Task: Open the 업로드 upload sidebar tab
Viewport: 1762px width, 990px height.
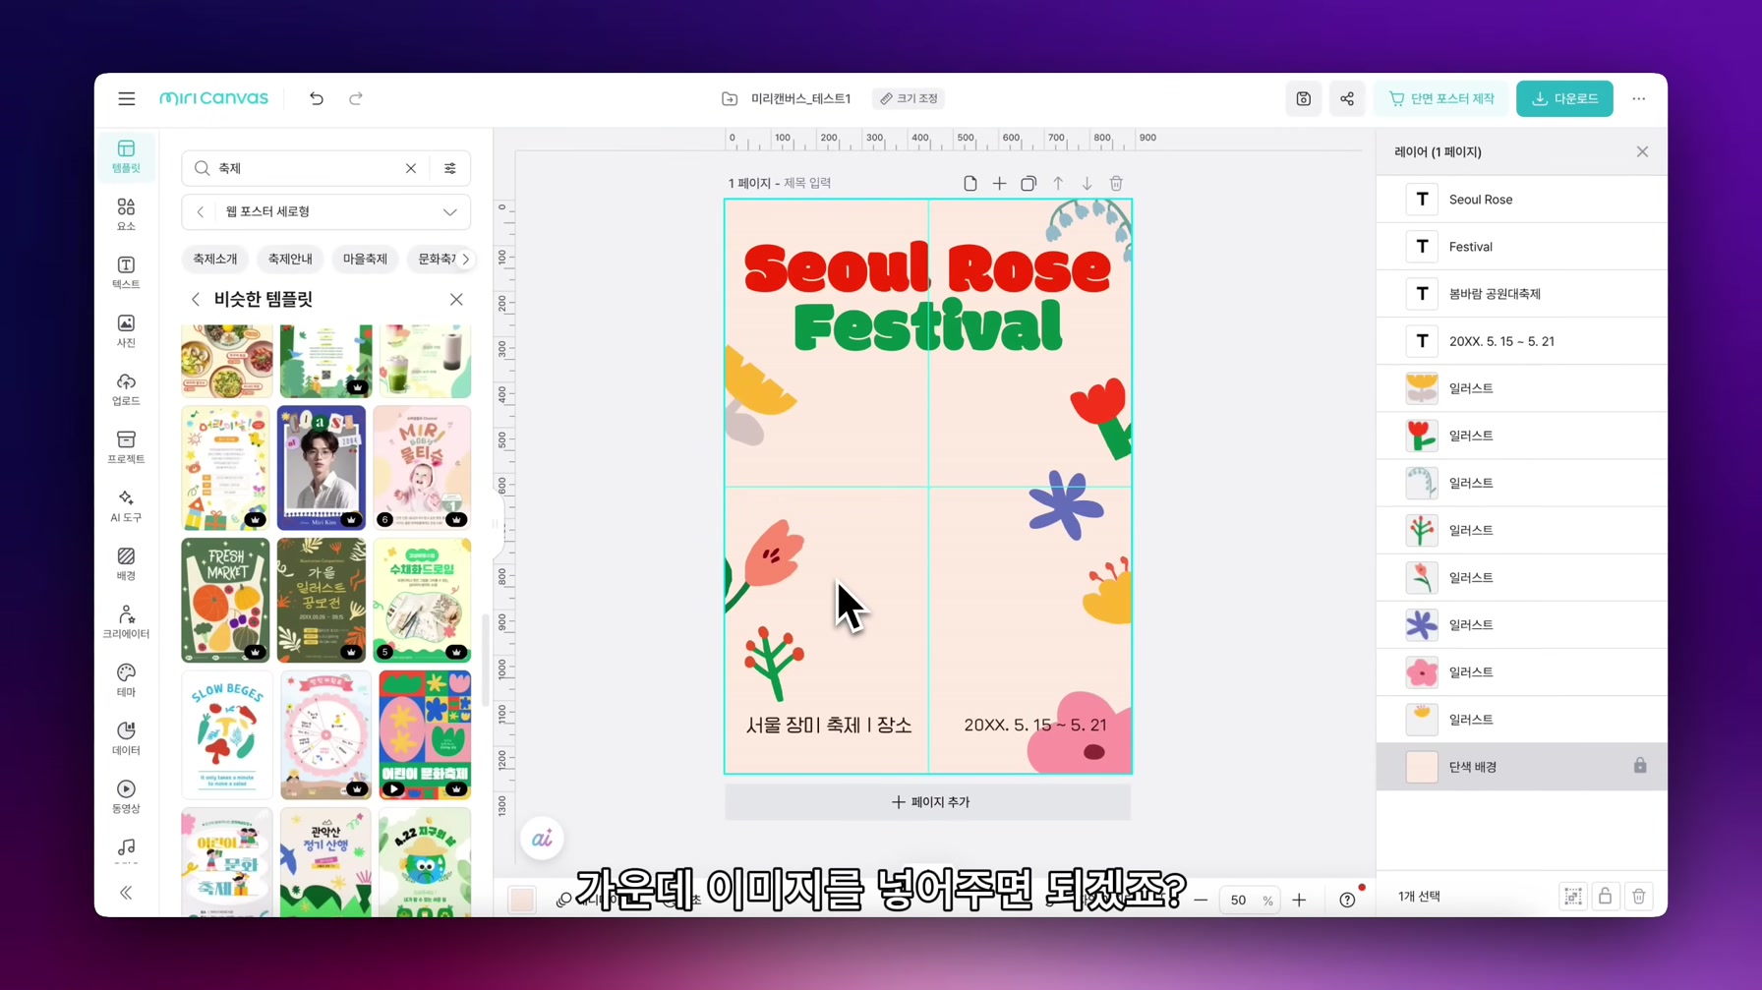Action: click(126, 388)
